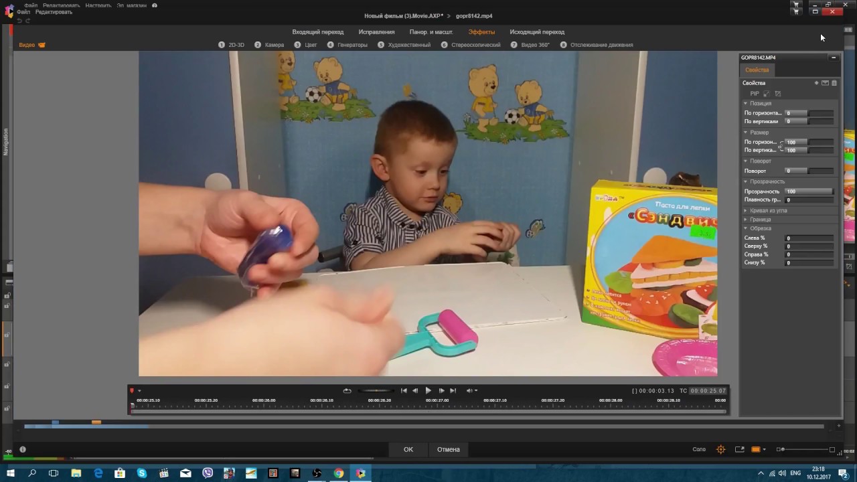Click the Windows Start button
The image size is (857, 482).
11,473
